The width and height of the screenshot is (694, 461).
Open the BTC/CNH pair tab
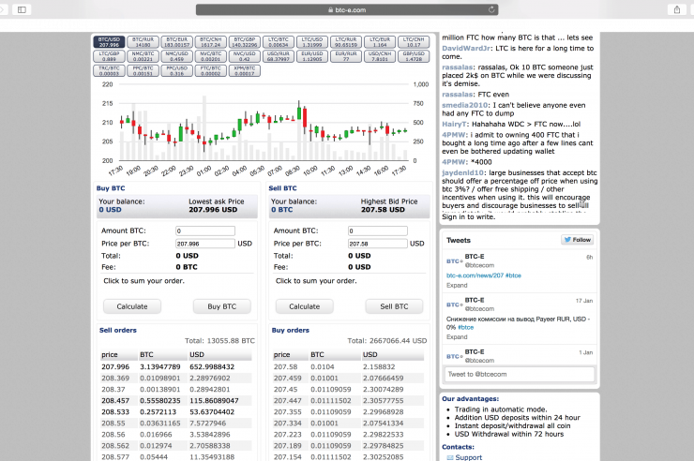(x=211, y=42)
